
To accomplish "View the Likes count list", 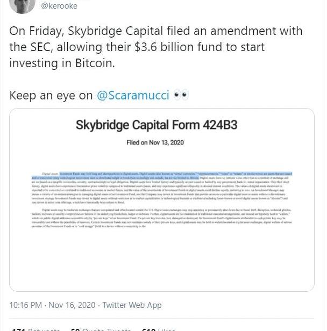I will coord(156,328).
